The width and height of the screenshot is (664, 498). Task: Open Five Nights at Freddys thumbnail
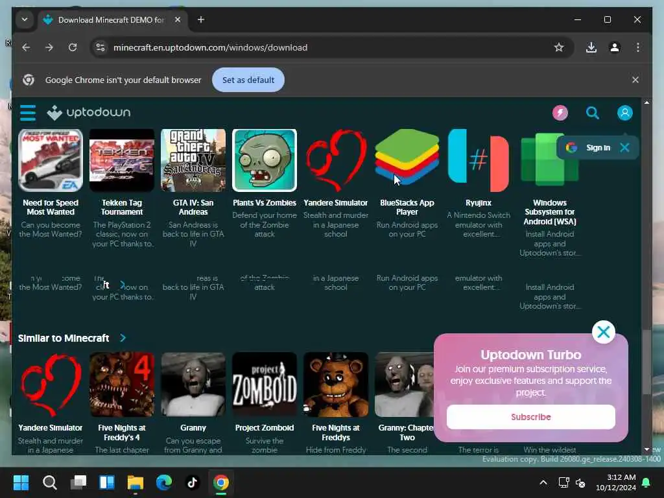pyautogui.click(x=336, y=385)
